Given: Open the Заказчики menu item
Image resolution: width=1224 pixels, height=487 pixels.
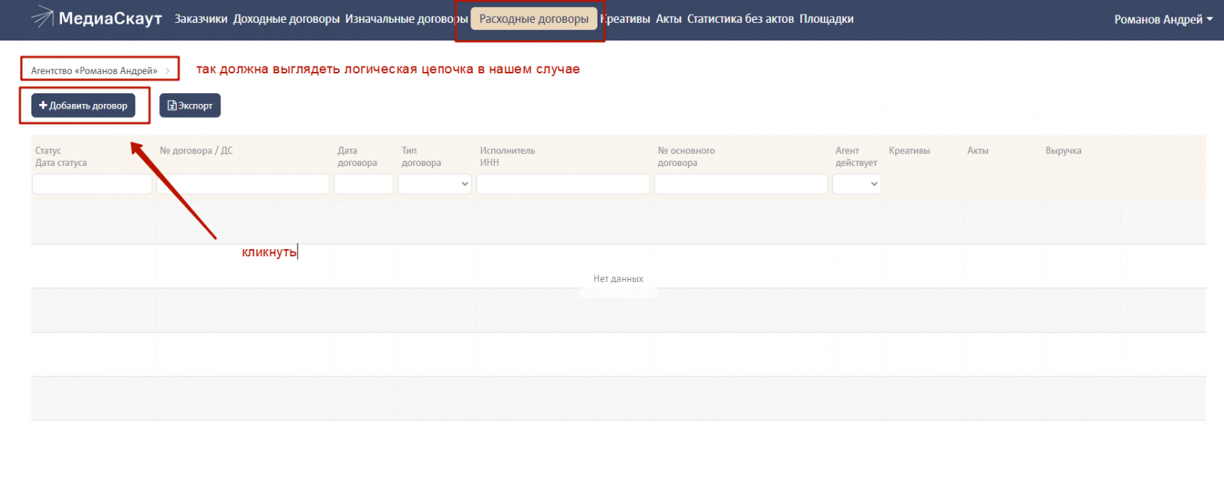Looking at the screenshot, I should [x=200, y=19].
